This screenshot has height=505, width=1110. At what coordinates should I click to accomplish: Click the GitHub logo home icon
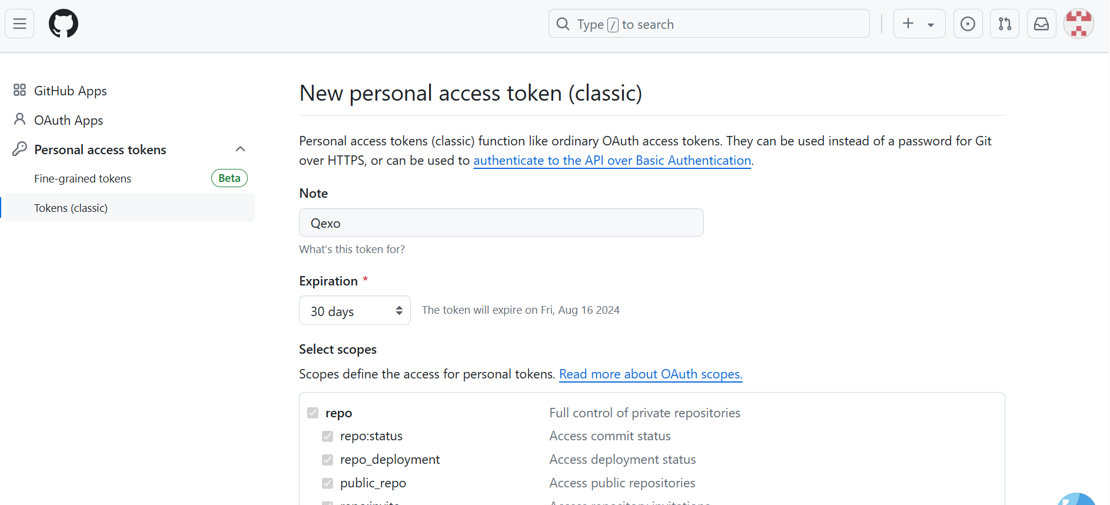point(64,24)
